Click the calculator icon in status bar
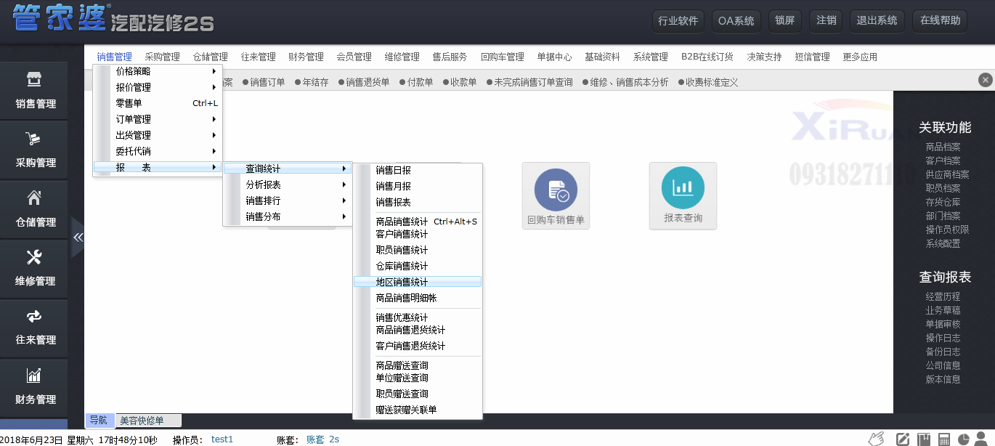The height and width of the screenshot is (446, 995). click(x=944, y=439)
